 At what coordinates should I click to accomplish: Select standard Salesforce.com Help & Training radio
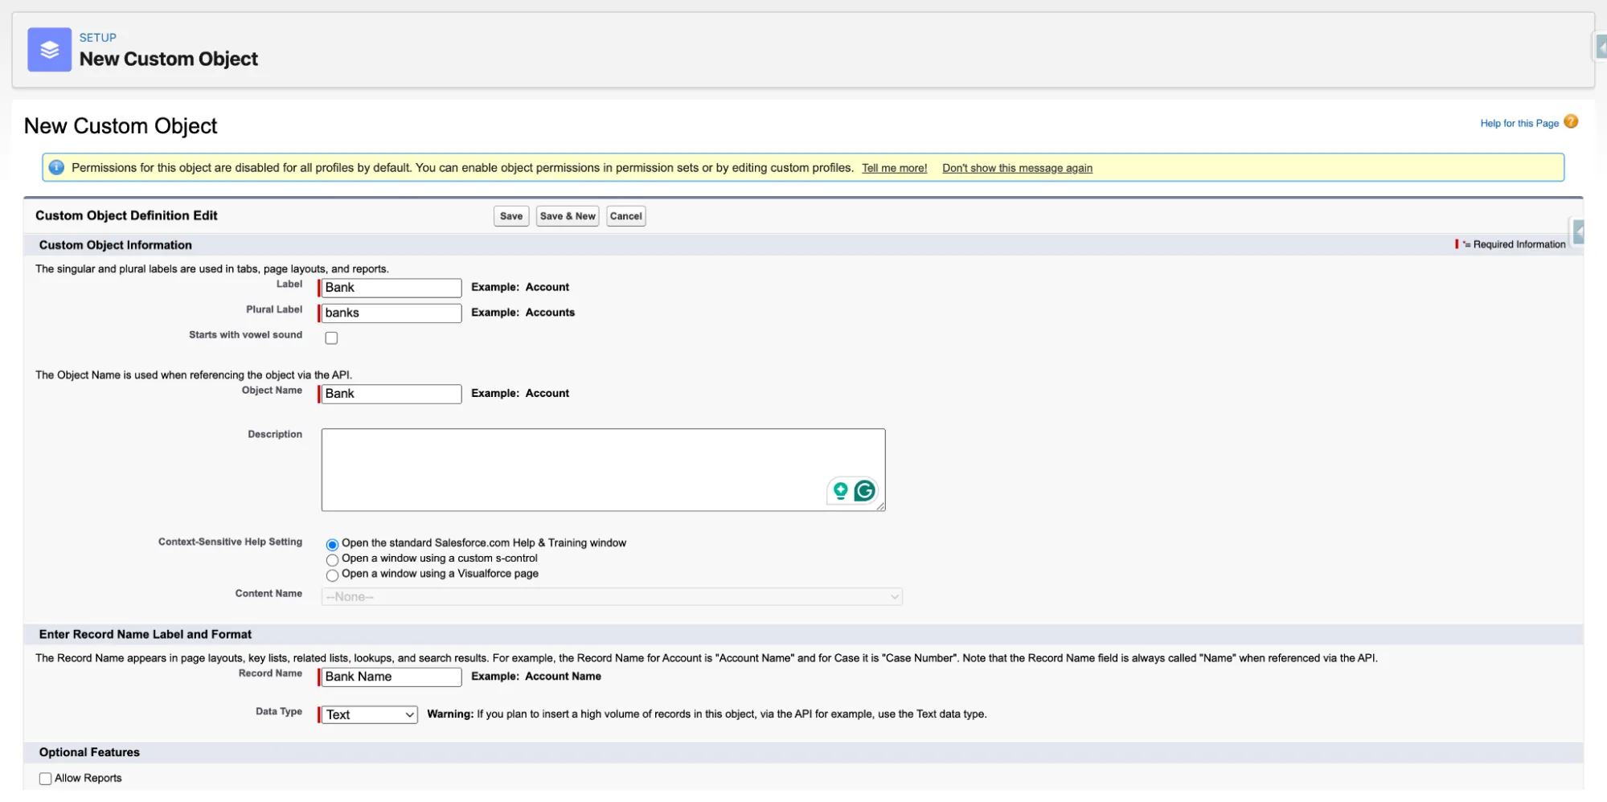(332, 545)
